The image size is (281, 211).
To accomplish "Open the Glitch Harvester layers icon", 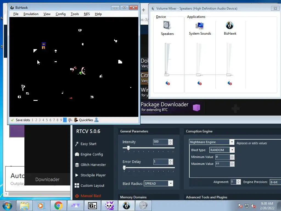I will coord(77,165).
